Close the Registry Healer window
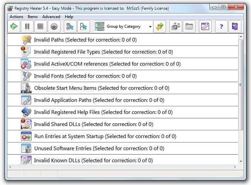The height and width of the screenshot is (185, 251). tap(236, 7)
